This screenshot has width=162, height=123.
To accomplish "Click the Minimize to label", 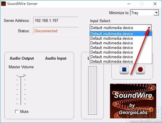I will (x=119, y=13).
